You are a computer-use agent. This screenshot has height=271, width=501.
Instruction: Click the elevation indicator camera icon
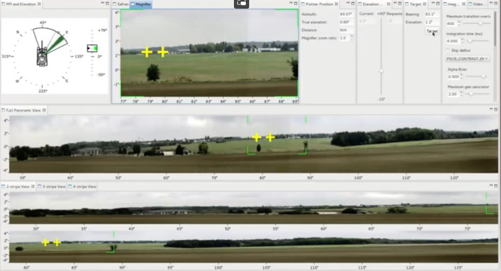[x=92, y=49]
